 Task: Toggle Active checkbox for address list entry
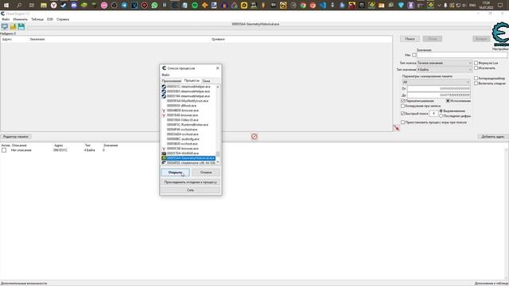pyautogui.click(x=4, y=150)
